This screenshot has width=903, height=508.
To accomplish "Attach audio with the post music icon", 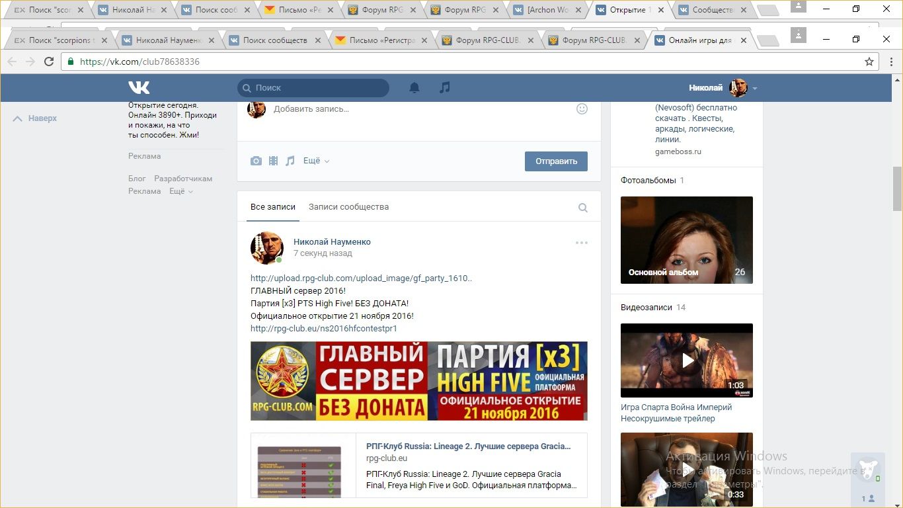I will pyautogui.click(x=290, y=161).
